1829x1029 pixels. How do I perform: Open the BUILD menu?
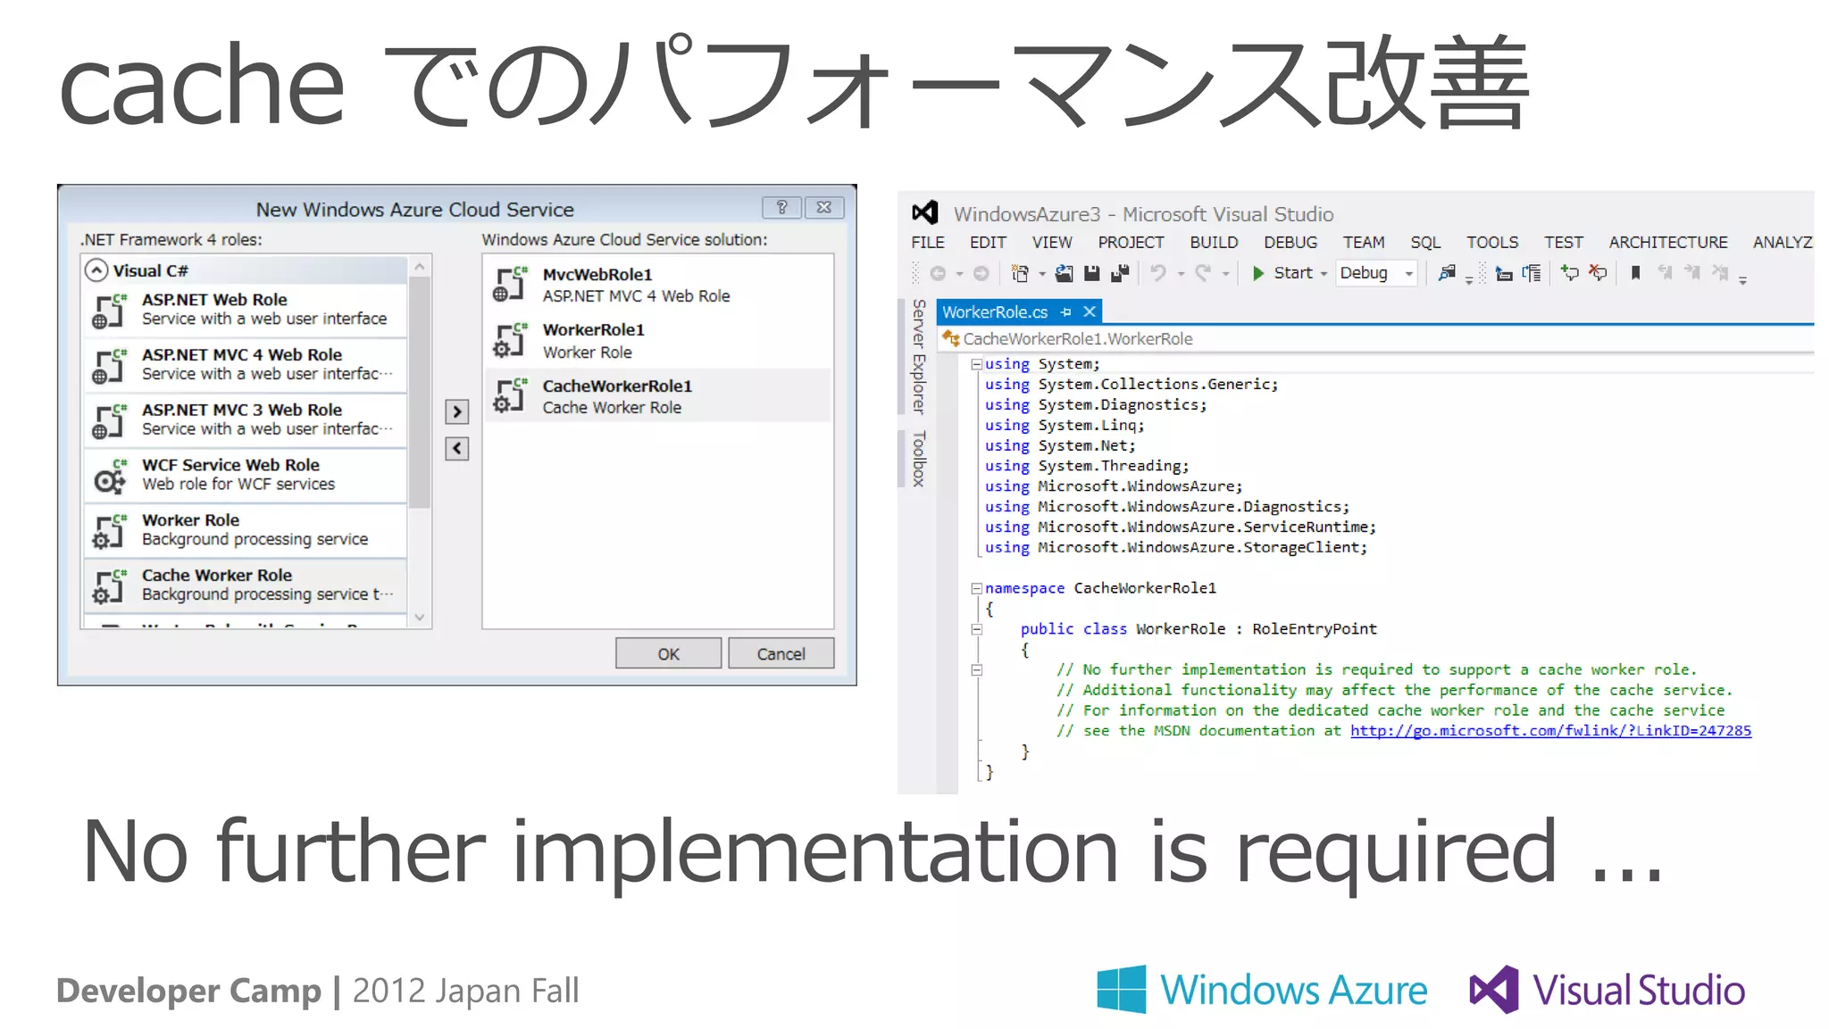click(1214, 243)
